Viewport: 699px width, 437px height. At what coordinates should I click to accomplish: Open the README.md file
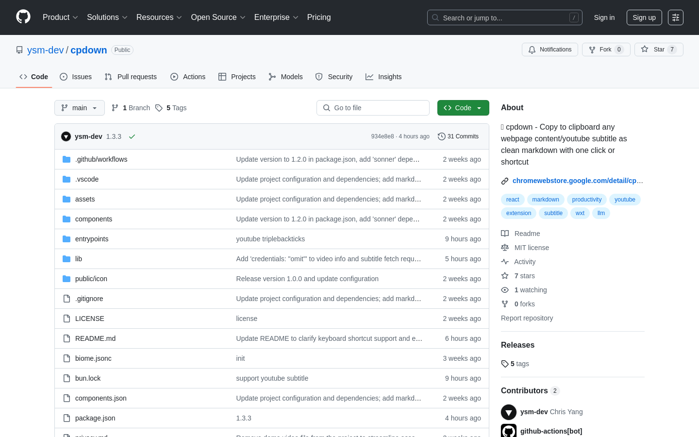click(95, 338)
